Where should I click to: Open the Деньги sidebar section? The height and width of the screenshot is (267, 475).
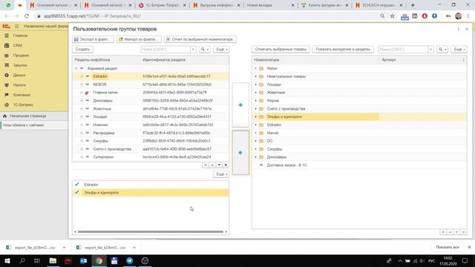point(19,75)
